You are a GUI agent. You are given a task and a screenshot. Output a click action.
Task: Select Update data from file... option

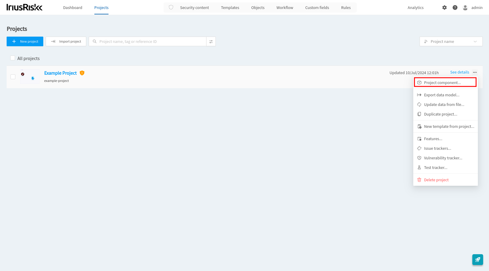click(445, 104)
